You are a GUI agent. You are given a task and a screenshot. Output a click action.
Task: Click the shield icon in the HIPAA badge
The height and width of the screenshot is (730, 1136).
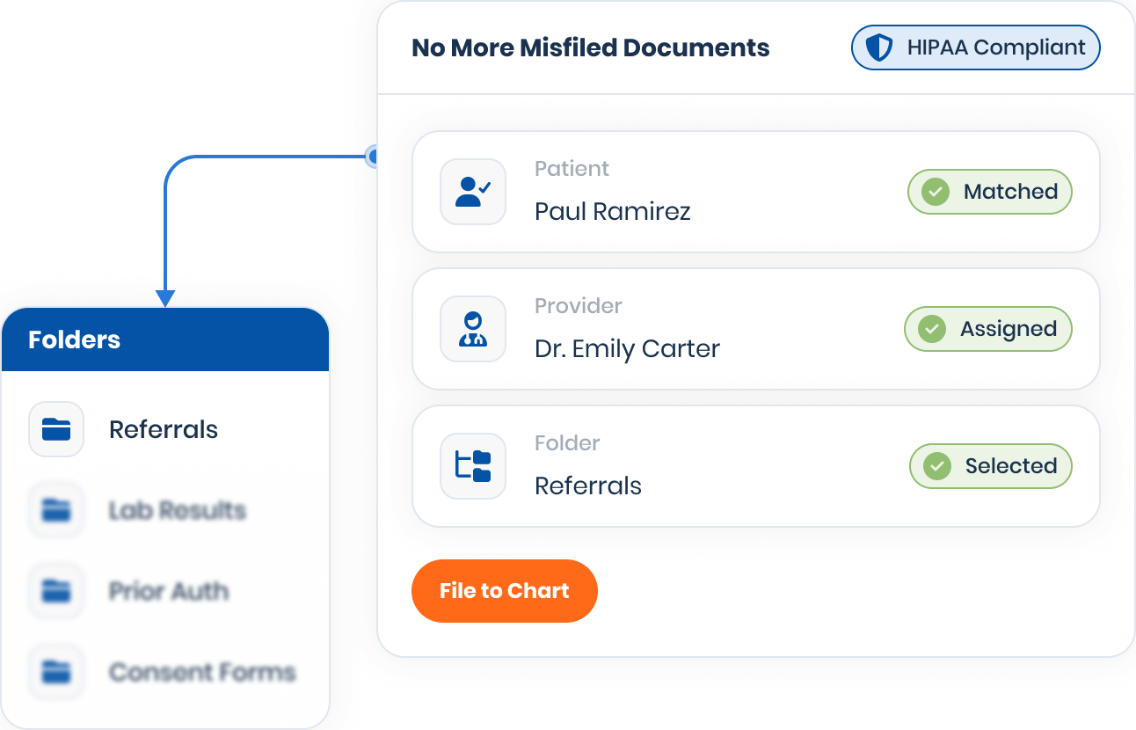(x=879, y=47)
